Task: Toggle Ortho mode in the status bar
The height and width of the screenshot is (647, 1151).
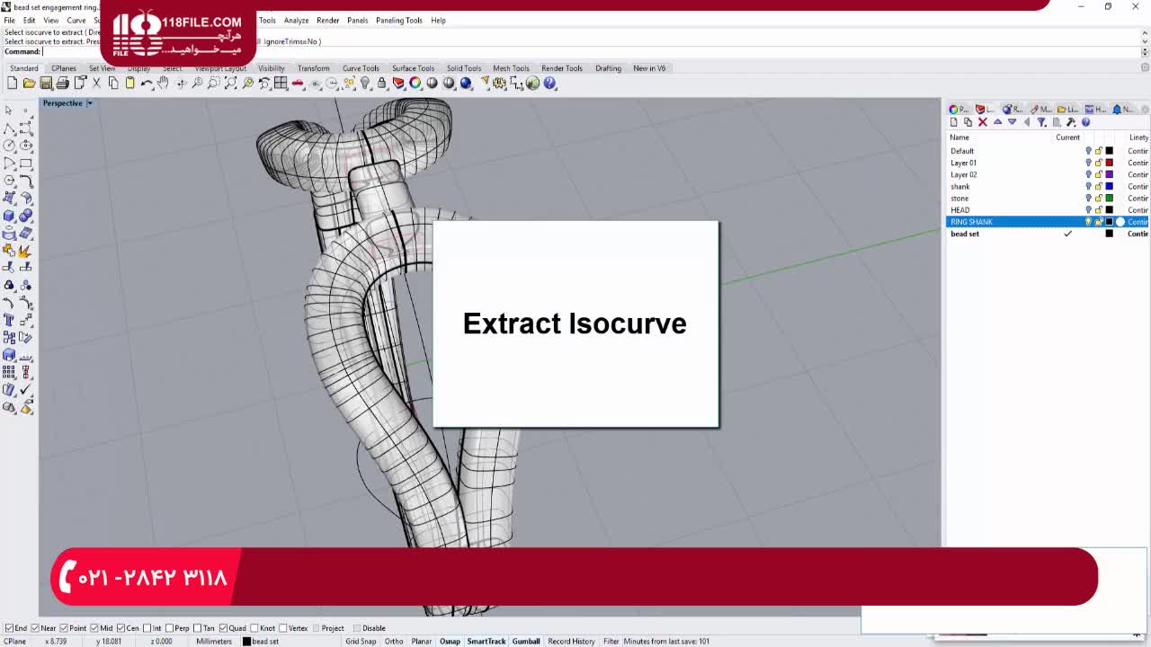Action: [394, 642]
